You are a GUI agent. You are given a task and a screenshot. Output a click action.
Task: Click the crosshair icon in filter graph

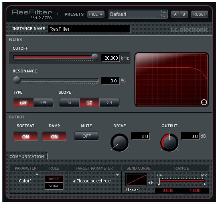tap(204, 102)
